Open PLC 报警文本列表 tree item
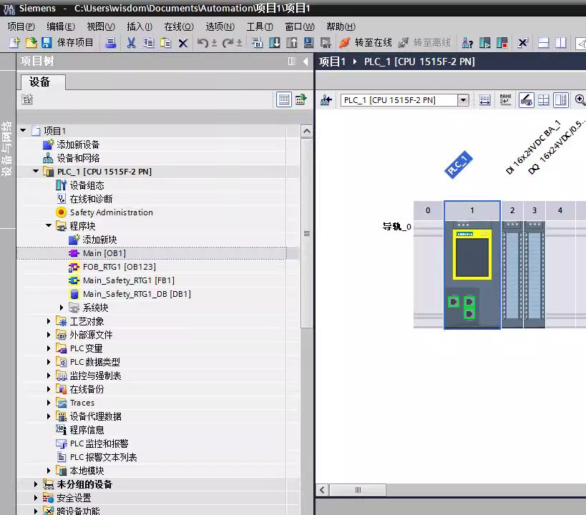586x515 pixels. [x=104, y=457]
